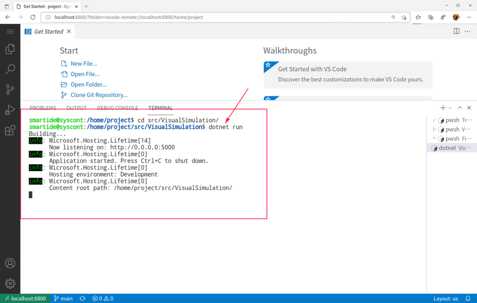Click the Open Folder... link

(x=88, y=85)
